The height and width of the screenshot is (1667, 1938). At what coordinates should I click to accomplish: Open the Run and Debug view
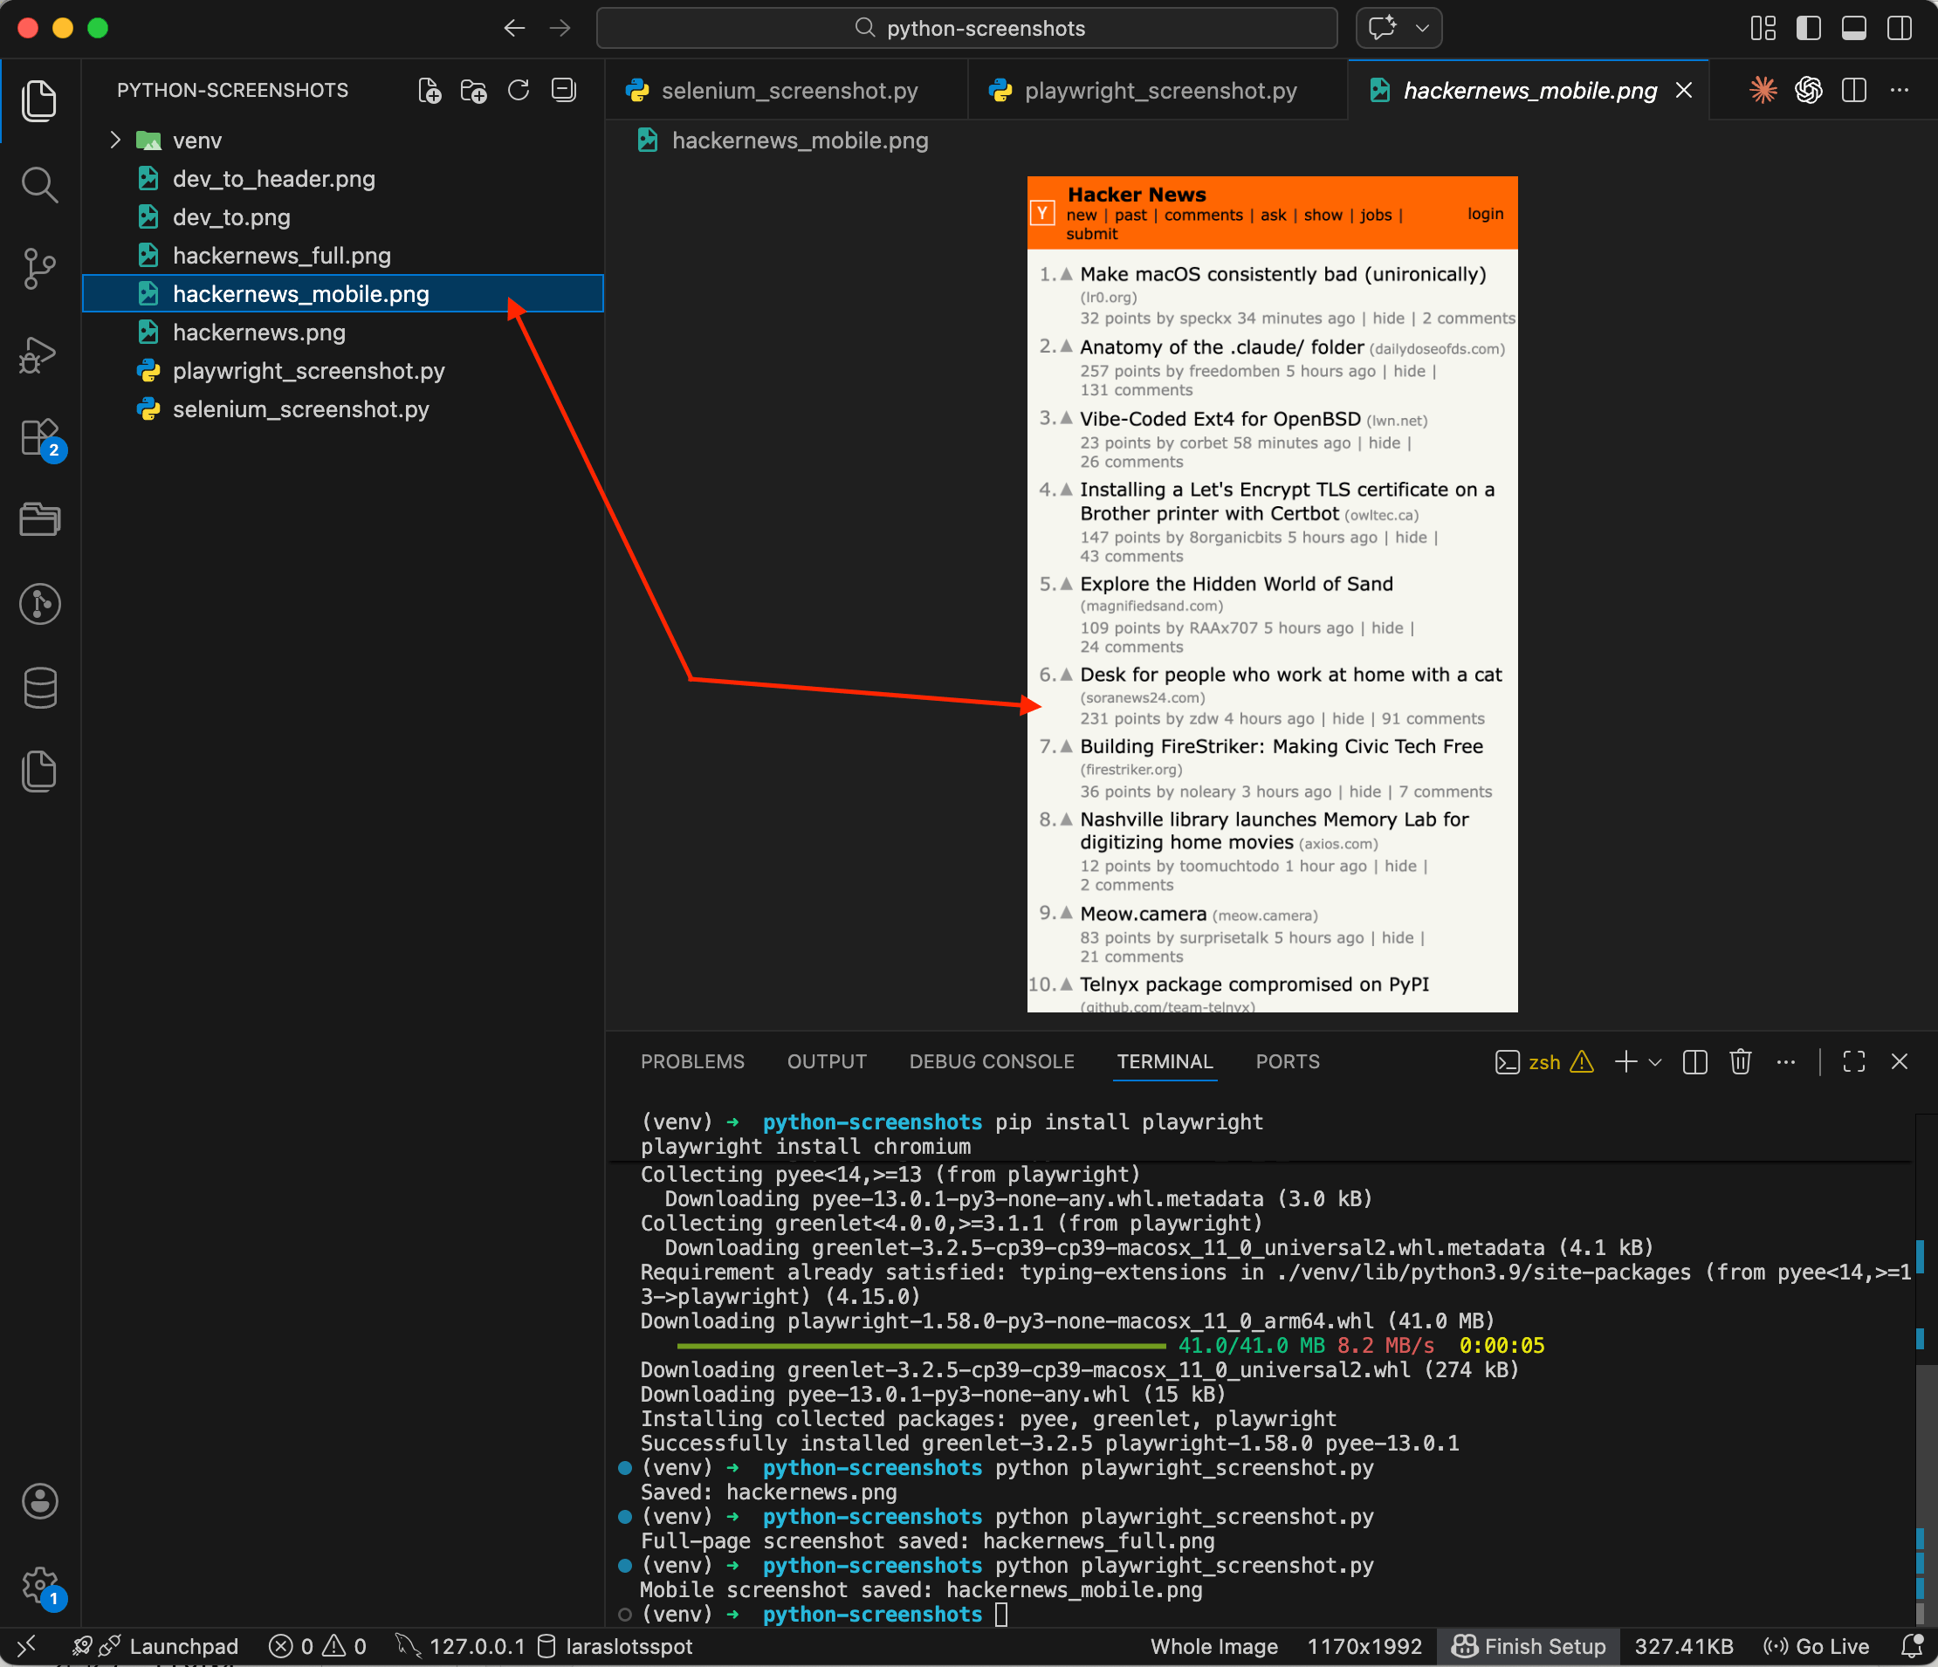40,353
